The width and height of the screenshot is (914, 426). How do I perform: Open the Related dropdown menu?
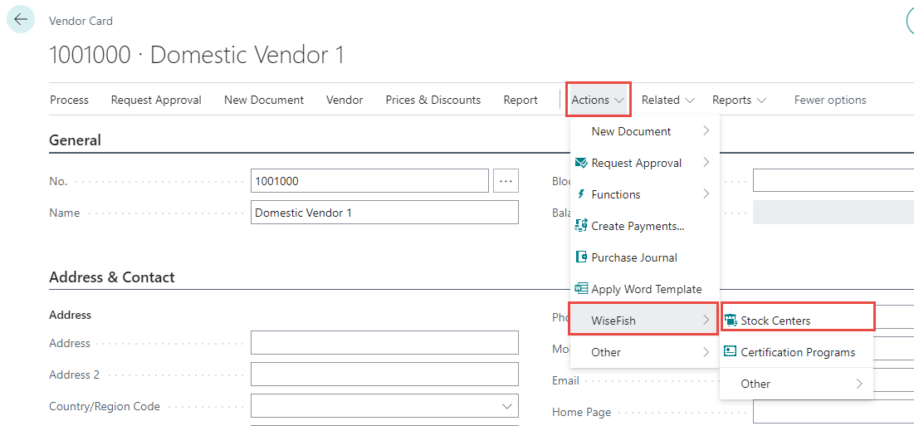coord(668,100)
